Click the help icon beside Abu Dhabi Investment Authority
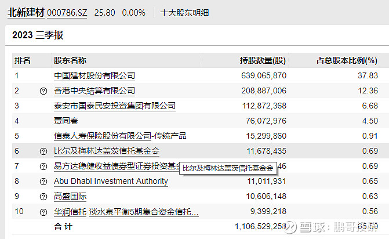 [43, 182]
